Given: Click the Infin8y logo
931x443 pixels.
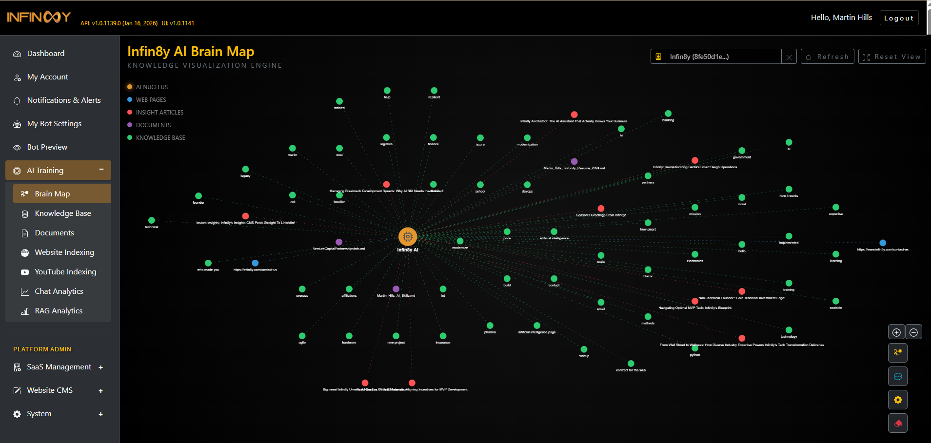Looking at the screenshot, I should click(39, 18).
